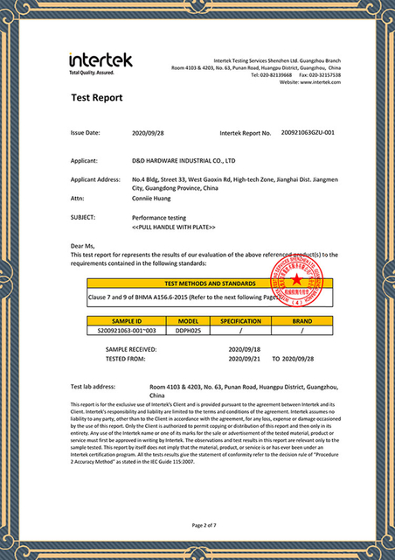The height and width of the screenshot is (560, 395).
Task: Select "D&D HARDWARE INDUSTRIAL CO., LTD"
Action: pyautogui.click(x=184, y=161)
